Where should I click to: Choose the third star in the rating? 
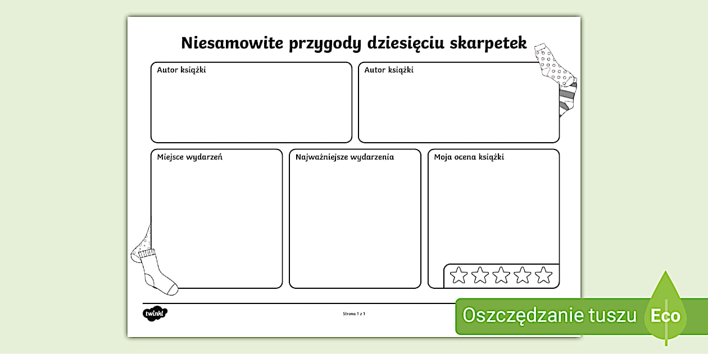(501, 275)
